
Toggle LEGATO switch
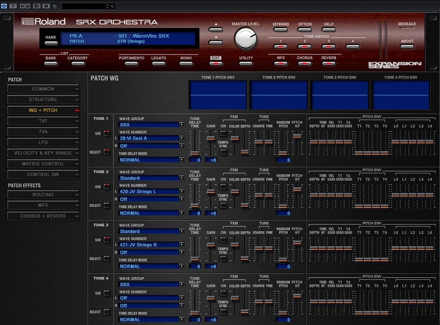tap(159, 64)
